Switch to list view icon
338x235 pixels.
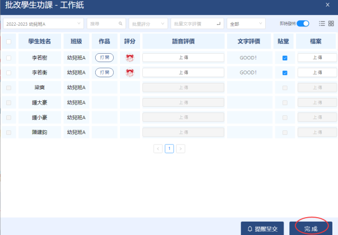tap(322, 23)
